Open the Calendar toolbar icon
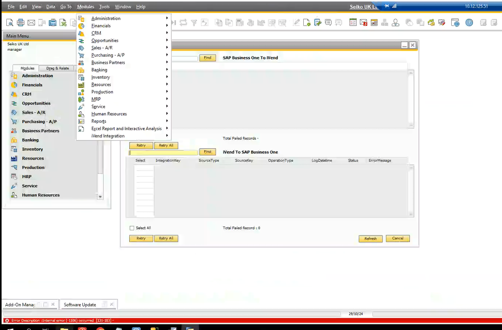Viewport: 502px width, 330px height. 374,23
